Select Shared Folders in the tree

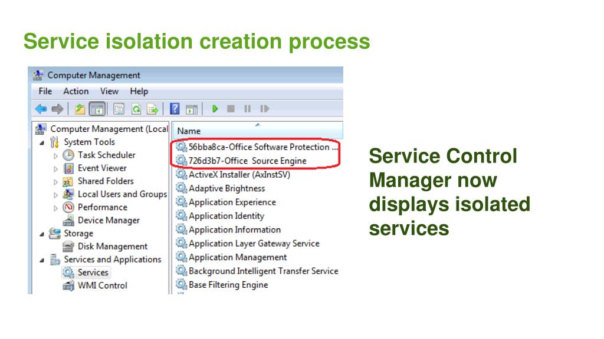106,181
